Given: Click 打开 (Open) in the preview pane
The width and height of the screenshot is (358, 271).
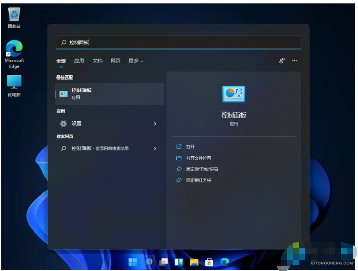Looking at the screenshot, I should coord(190,147).
